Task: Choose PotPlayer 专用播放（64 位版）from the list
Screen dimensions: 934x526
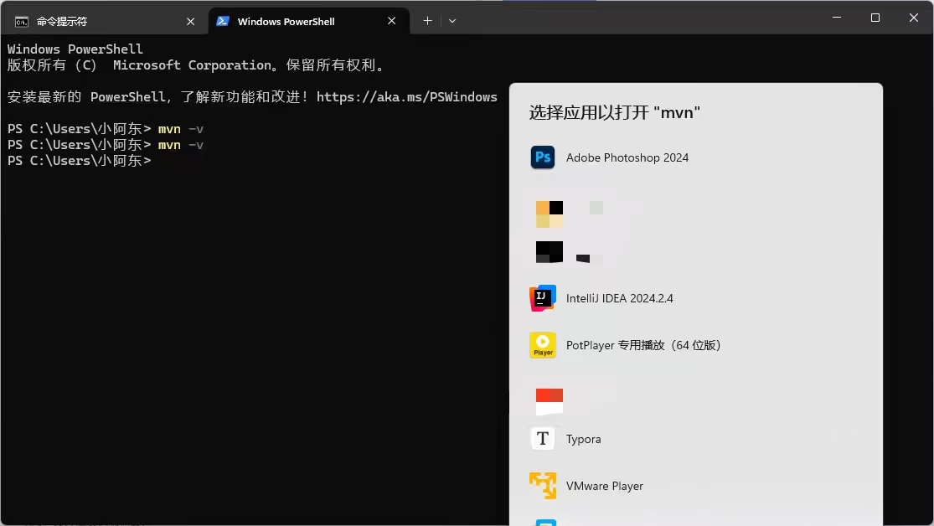Action: [x=642, y=345]
